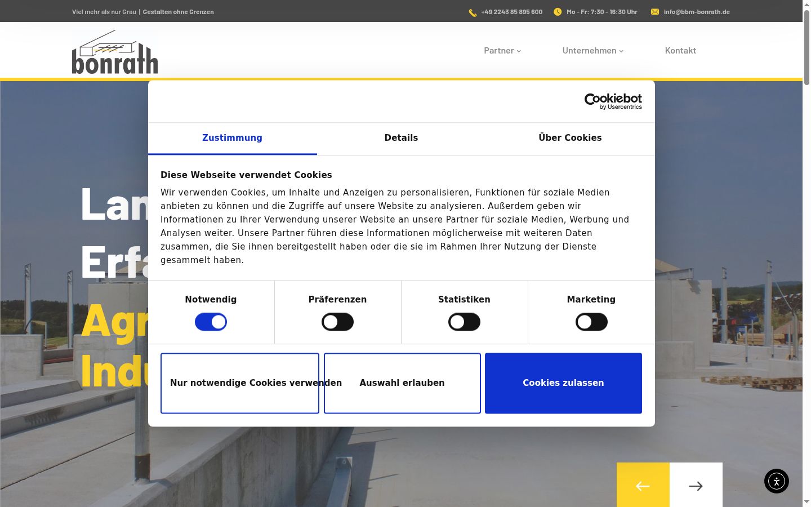Enable the Präferenzen cookies switch
This screenshot has width=811, height=507.
point(337,322)
